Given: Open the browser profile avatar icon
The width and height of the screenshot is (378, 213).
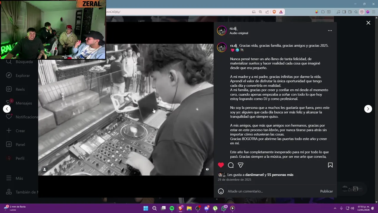Looking at the screenshot, I should click(x=368, y=12).
